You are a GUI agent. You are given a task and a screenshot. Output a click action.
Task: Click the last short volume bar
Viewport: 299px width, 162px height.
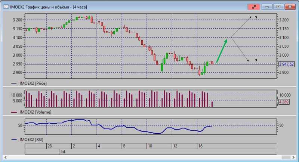(x=212, y=104)
